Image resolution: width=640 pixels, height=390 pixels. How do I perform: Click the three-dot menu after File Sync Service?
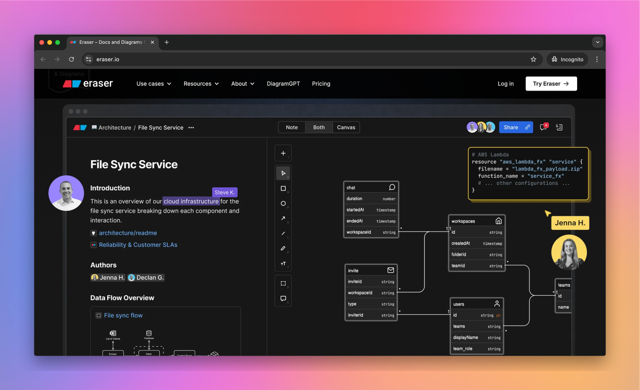click(x=191, y=128)
